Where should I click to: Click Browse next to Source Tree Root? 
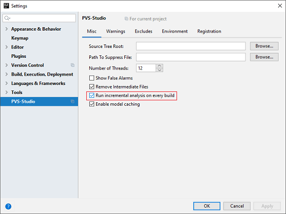pos(264,46)
